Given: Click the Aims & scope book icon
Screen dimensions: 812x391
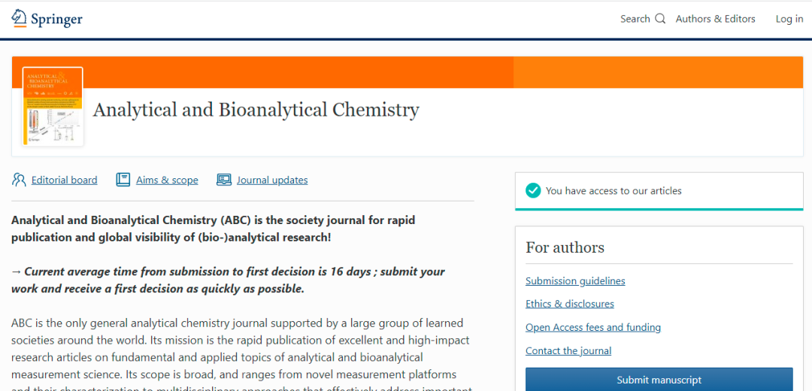Looking at the screenshot, I should pyautogui.click(x=123, y=180).
